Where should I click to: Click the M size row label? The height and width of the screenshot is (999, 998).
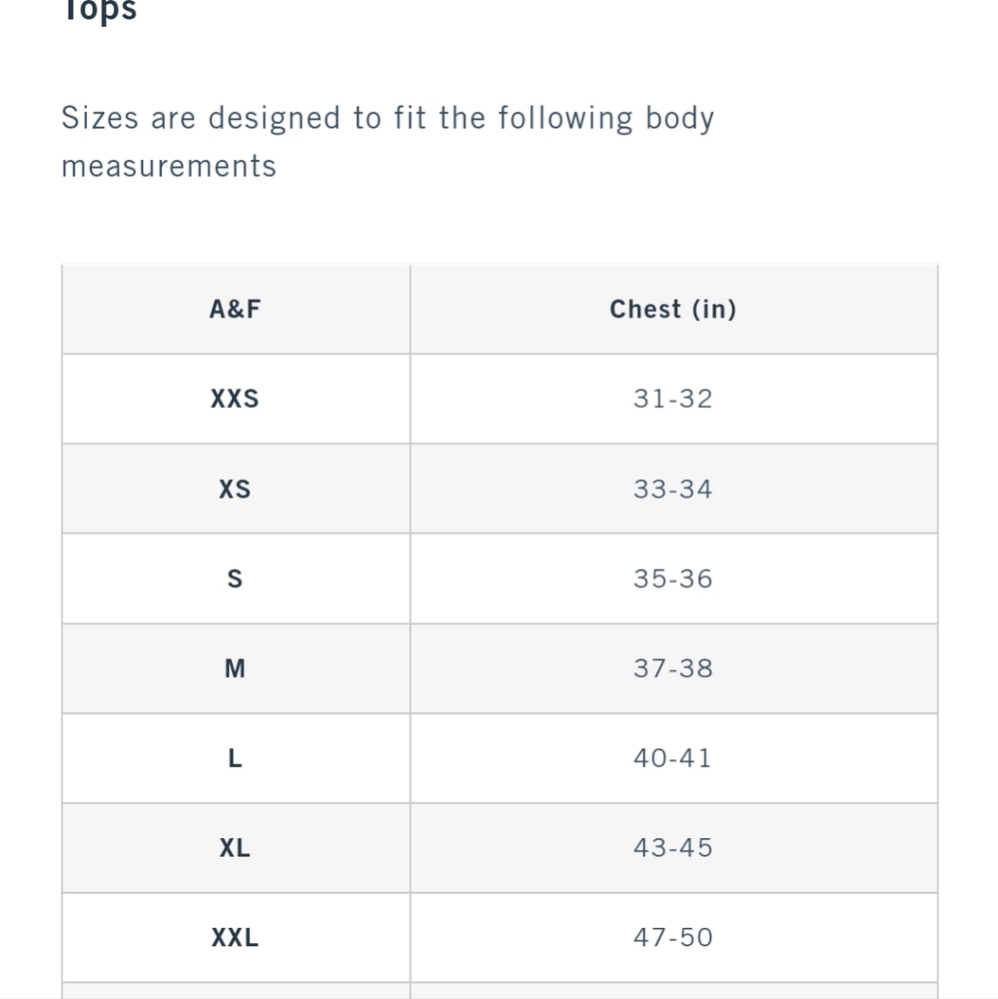click(x=235, y=668)
